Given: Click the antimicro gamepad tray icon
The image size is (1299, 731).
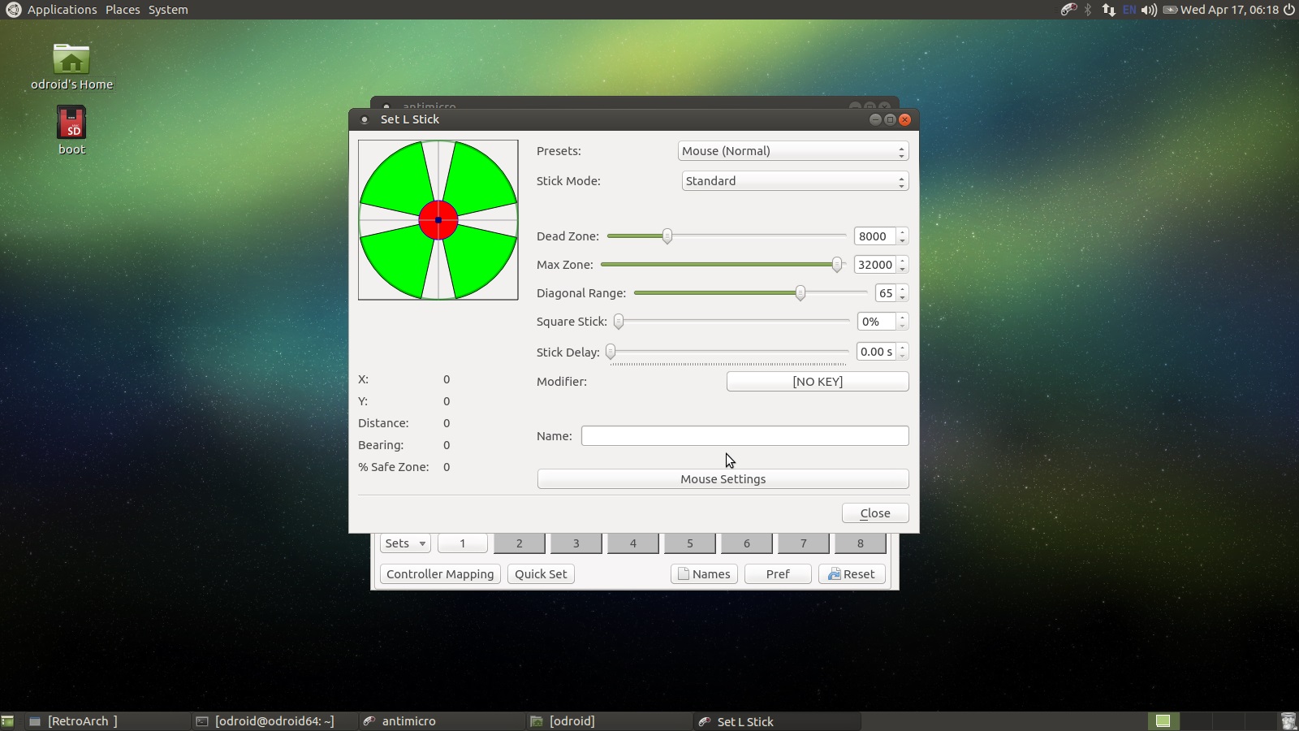Looking at the screenshot, I should 1068,10.
